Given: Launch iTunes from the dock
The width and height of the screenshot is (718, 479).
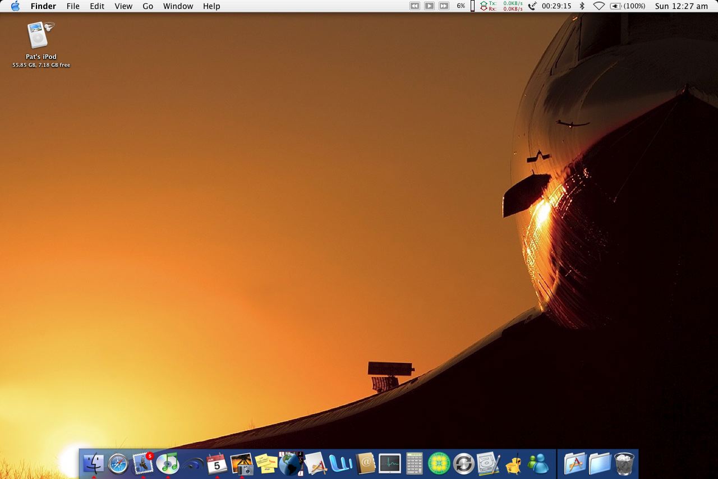Looking at the screenshot, I should tap(168, 463).
